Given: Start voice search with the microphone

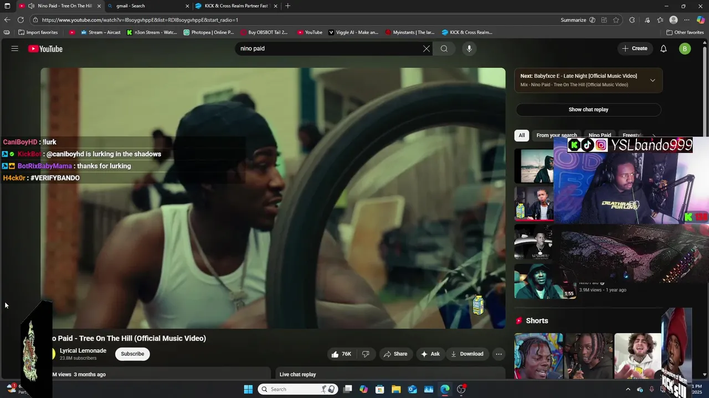Looking at the screenshot, I should [469, 49].
